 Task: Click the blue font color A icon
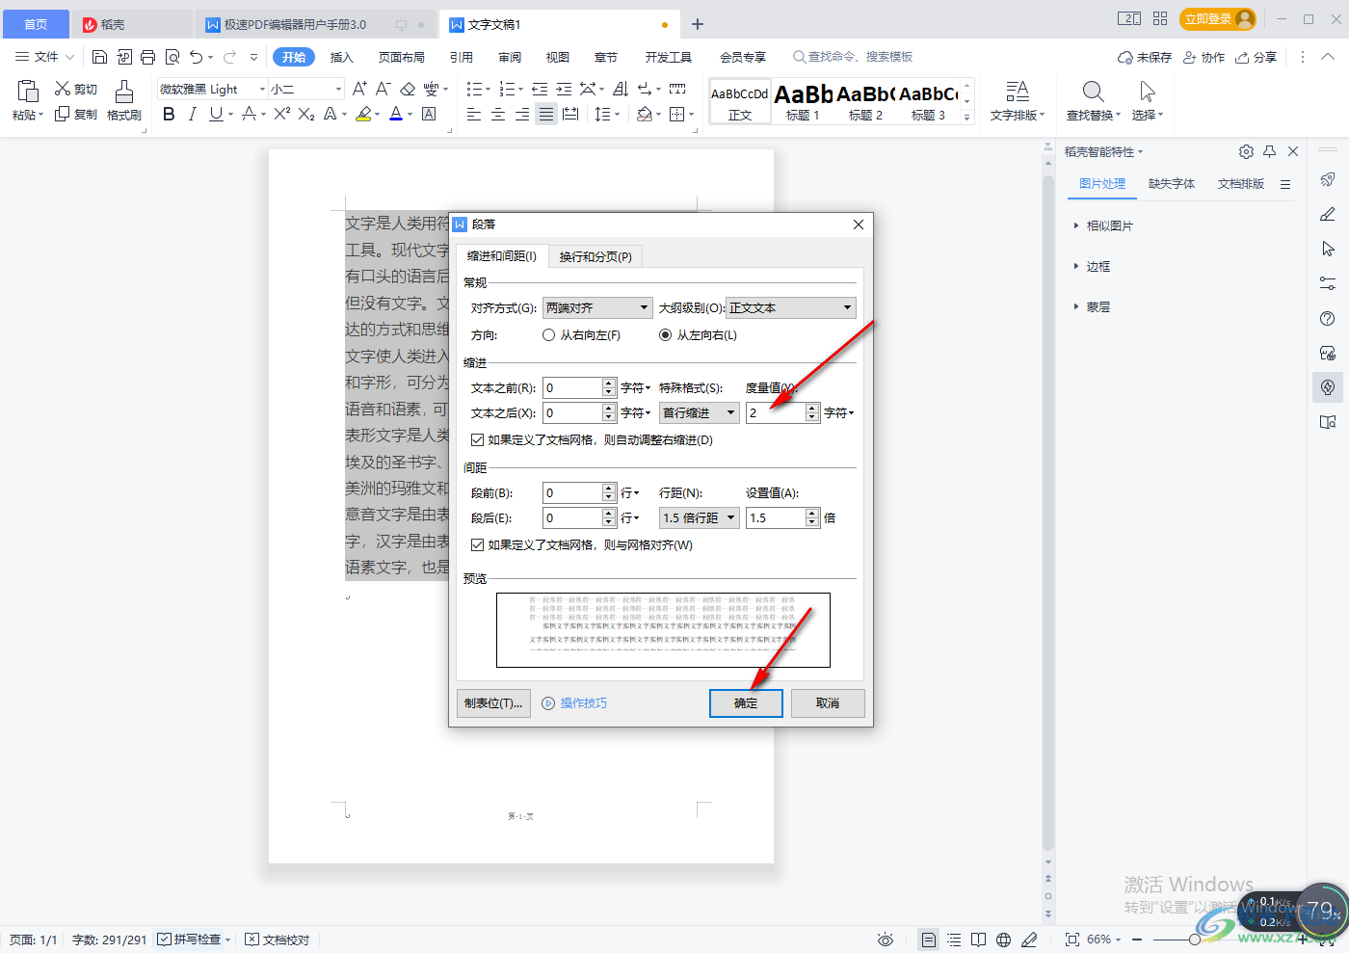[396, 114]
